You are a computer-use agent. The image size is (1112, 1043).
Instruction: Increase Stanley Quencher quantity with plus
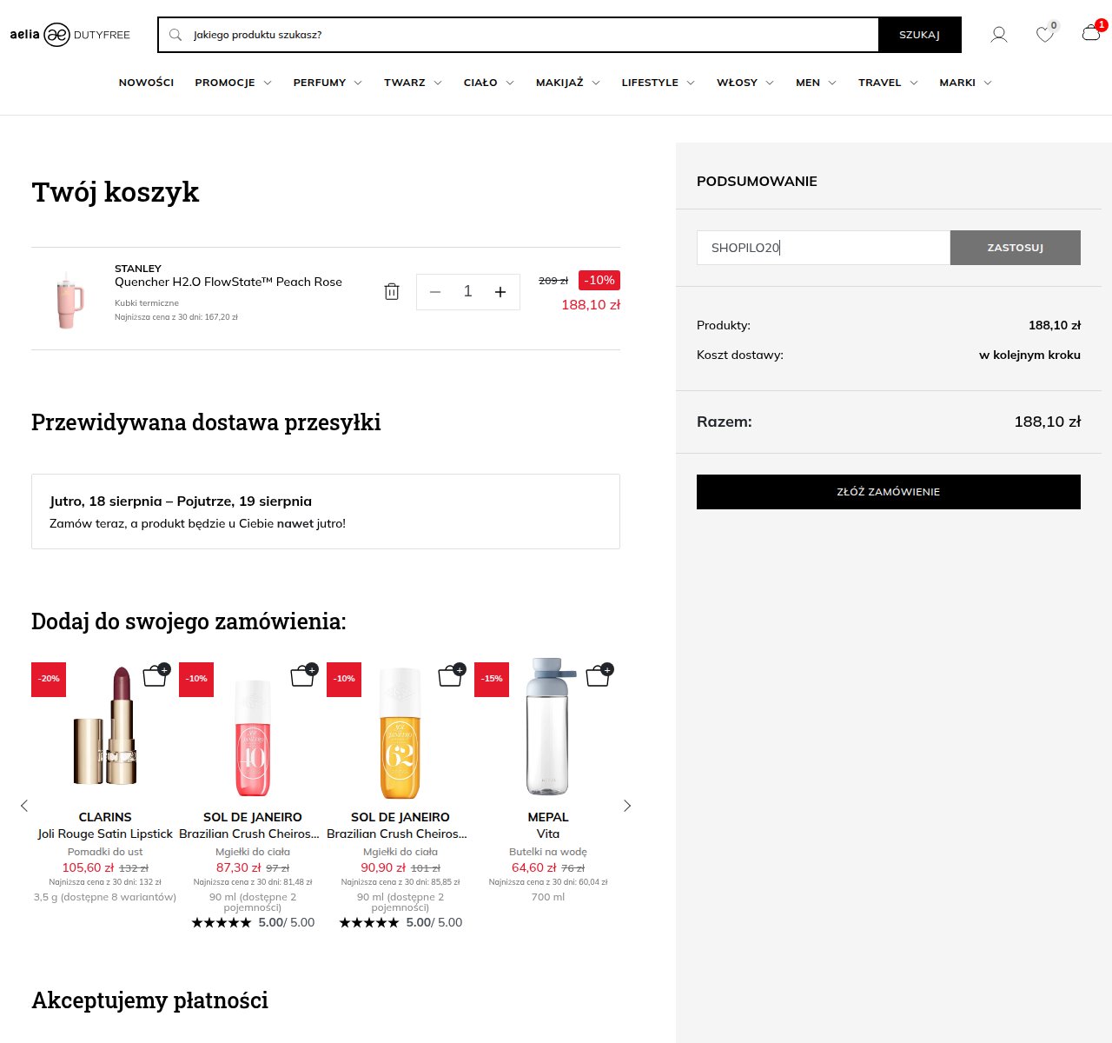(500, 292)
